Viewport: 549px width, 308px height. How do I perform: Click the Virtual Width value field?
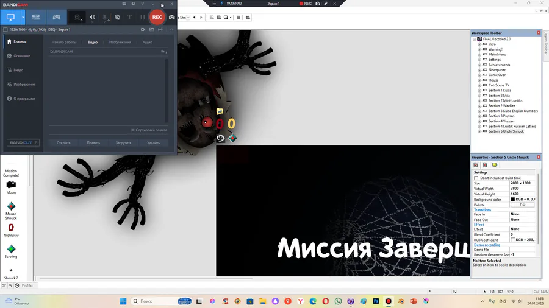tap(522, 189)
